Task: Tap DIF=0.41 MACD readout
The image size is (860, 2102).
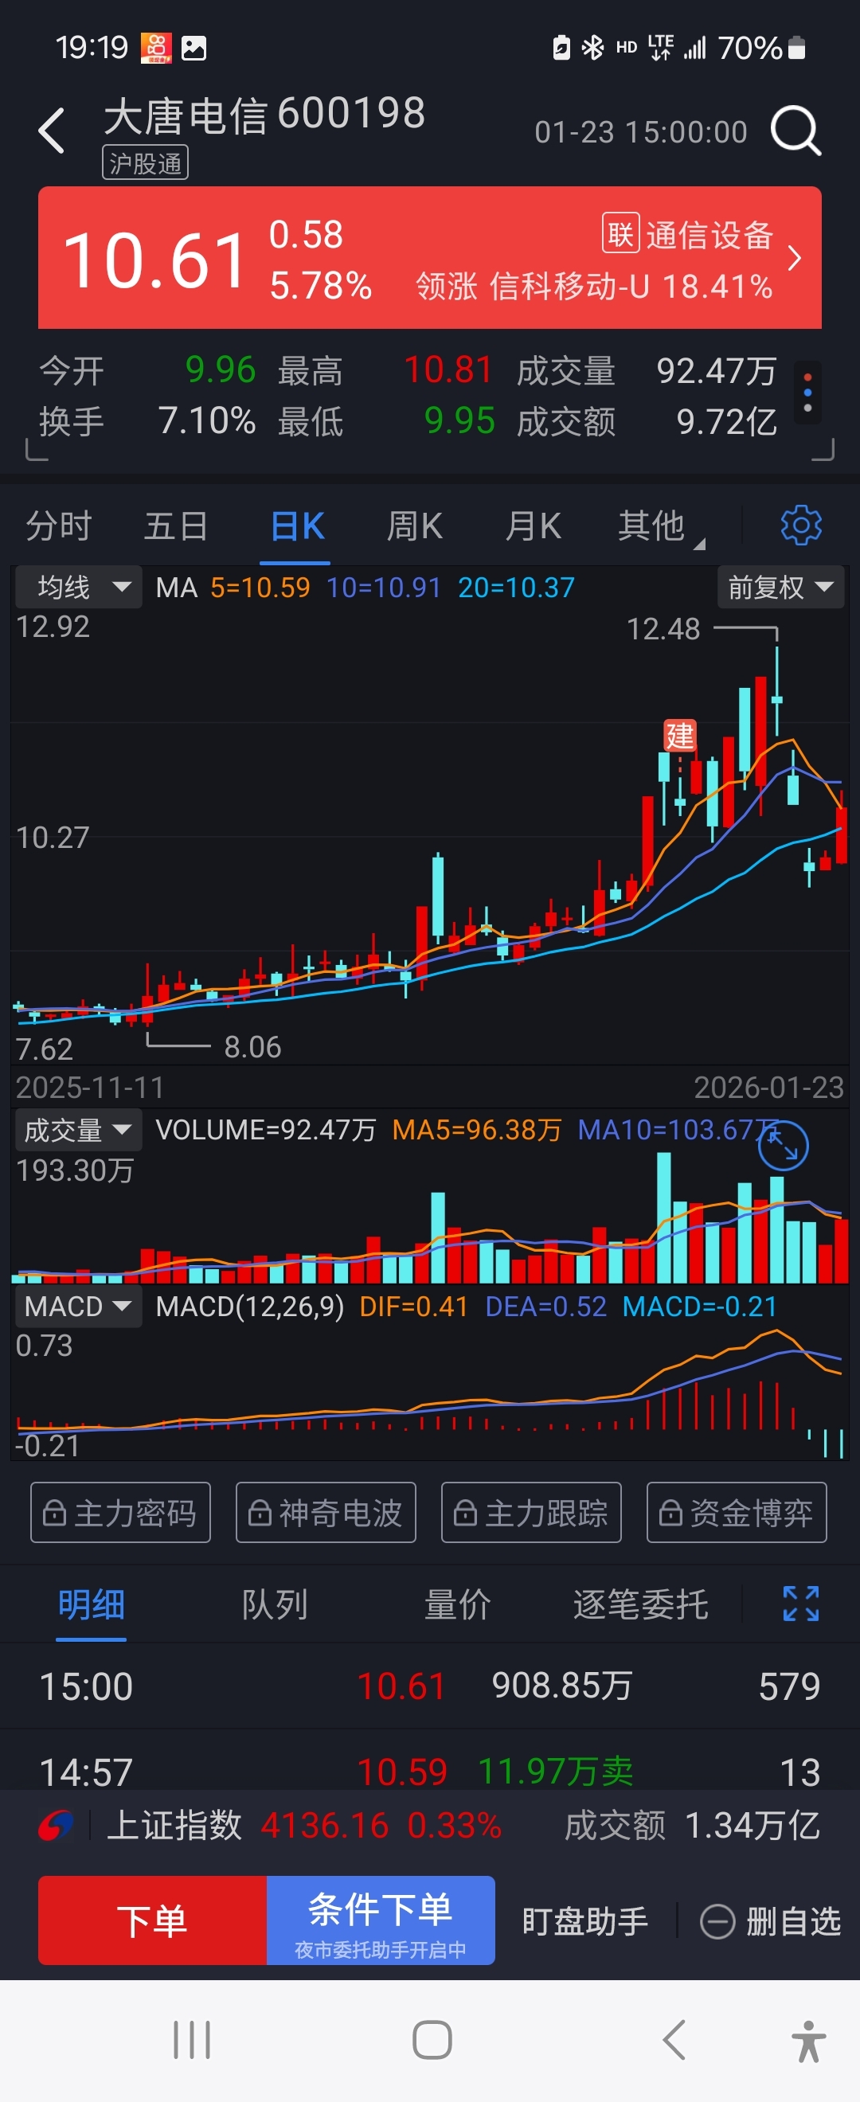Action: [414, 1307]
